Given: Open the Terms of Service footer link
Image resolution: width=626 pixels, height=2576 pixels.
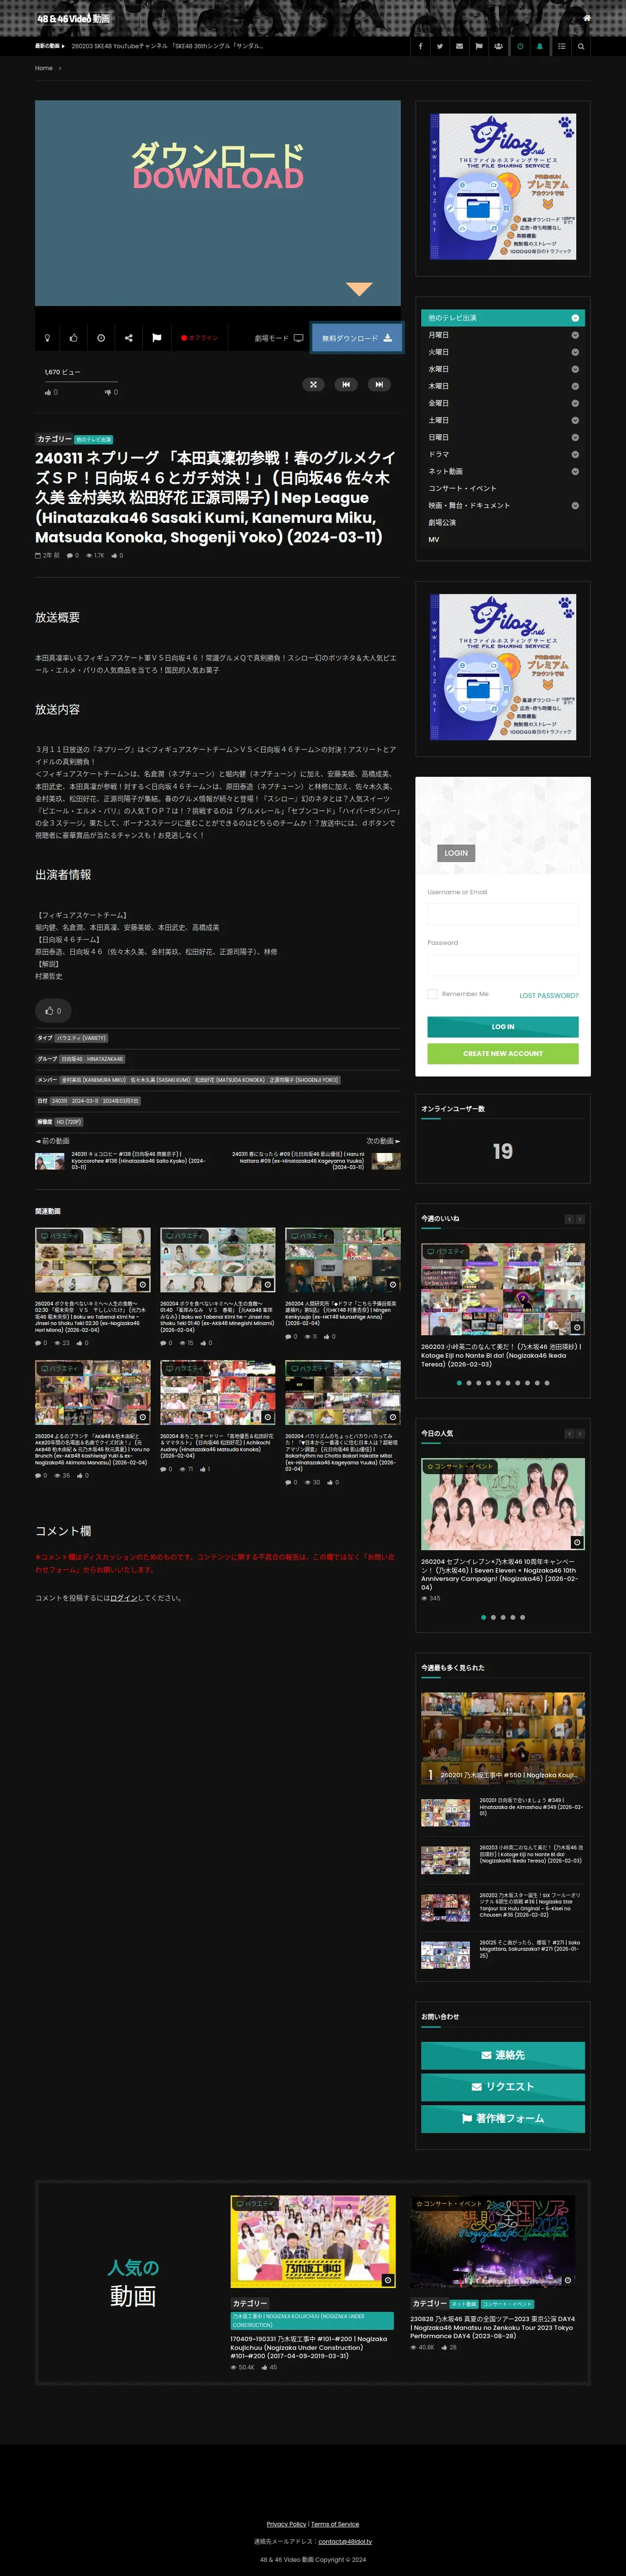Looking at the screenshot, I should click(x=335, y=2524).
